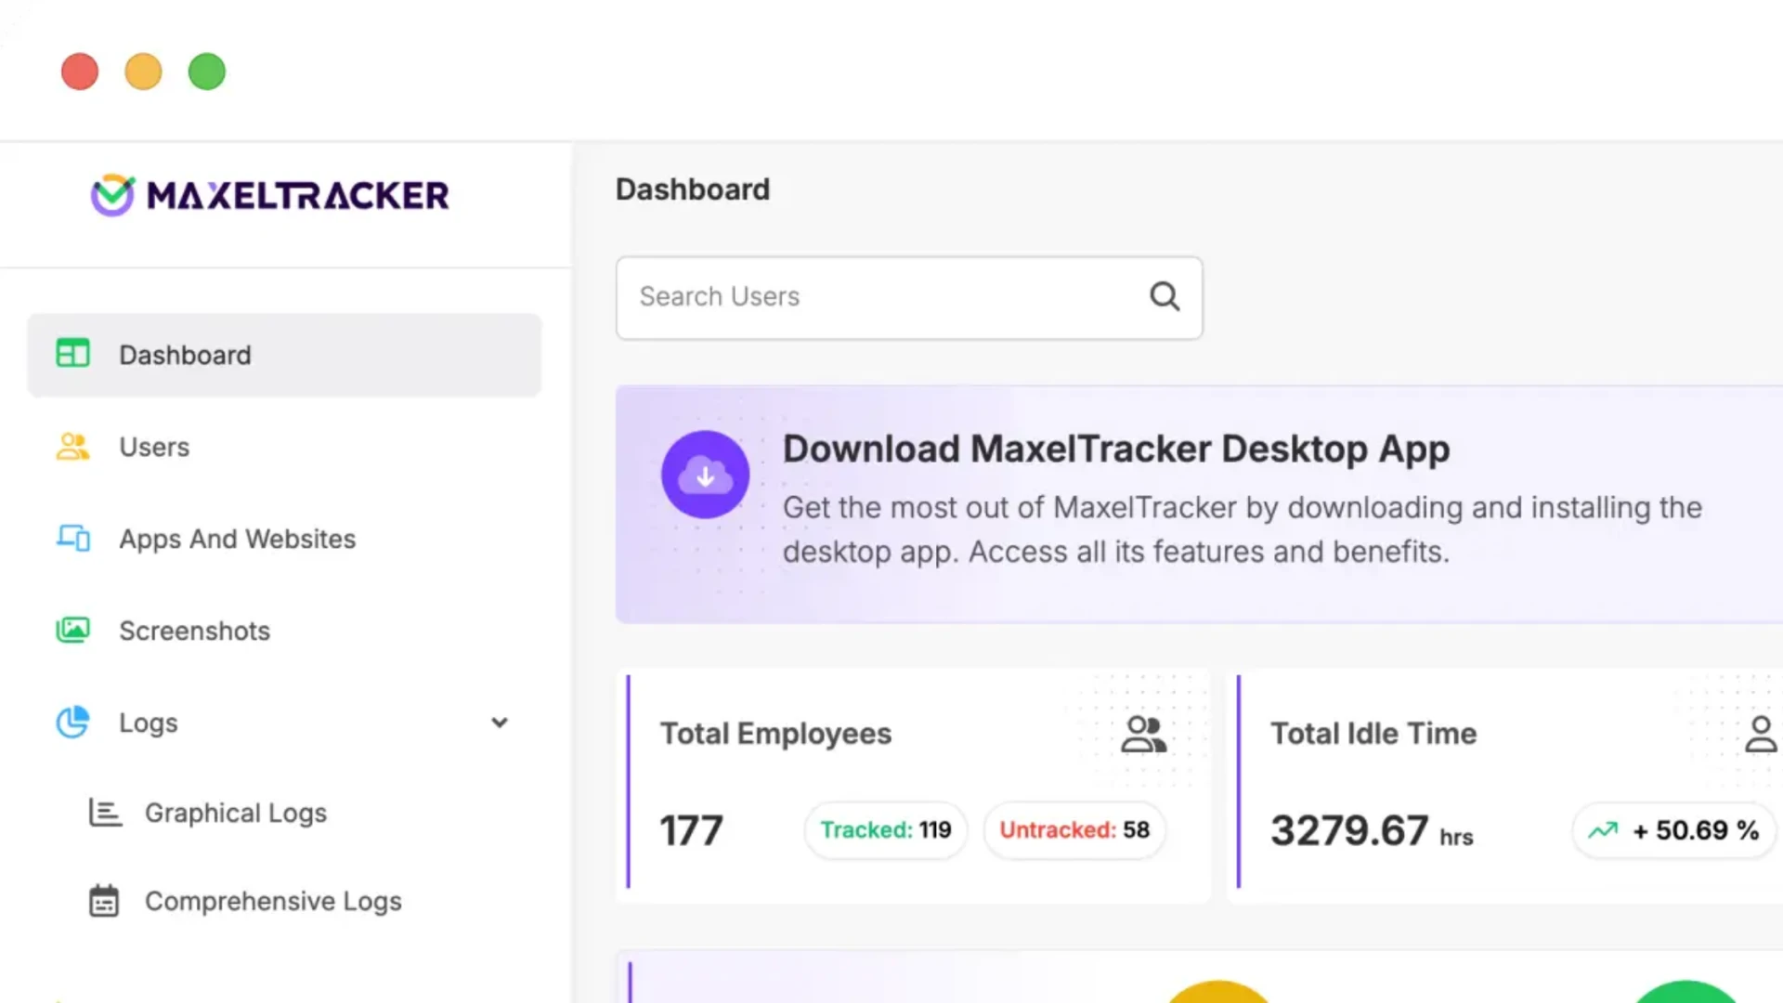
Task: Open Apps And Websites menu item
Action: 237,539
